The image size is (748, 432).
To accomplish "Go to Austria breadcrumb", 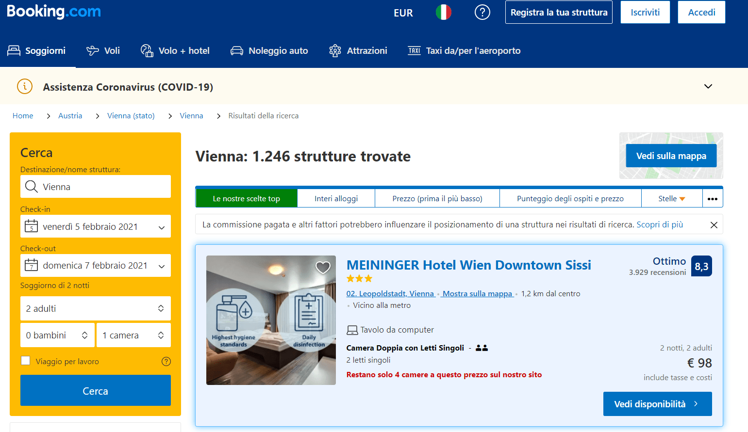I will pos(70,115).
